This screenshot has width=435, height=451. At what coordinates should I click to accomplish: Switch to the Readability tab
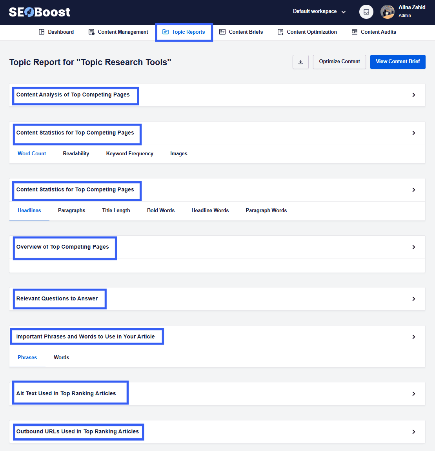[76, 154]
